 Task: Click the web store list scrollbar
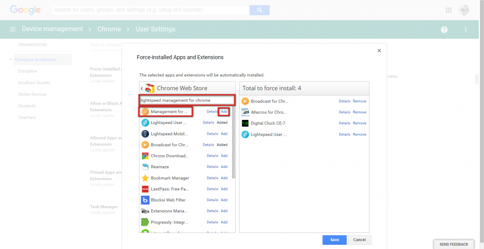point(233,142)
